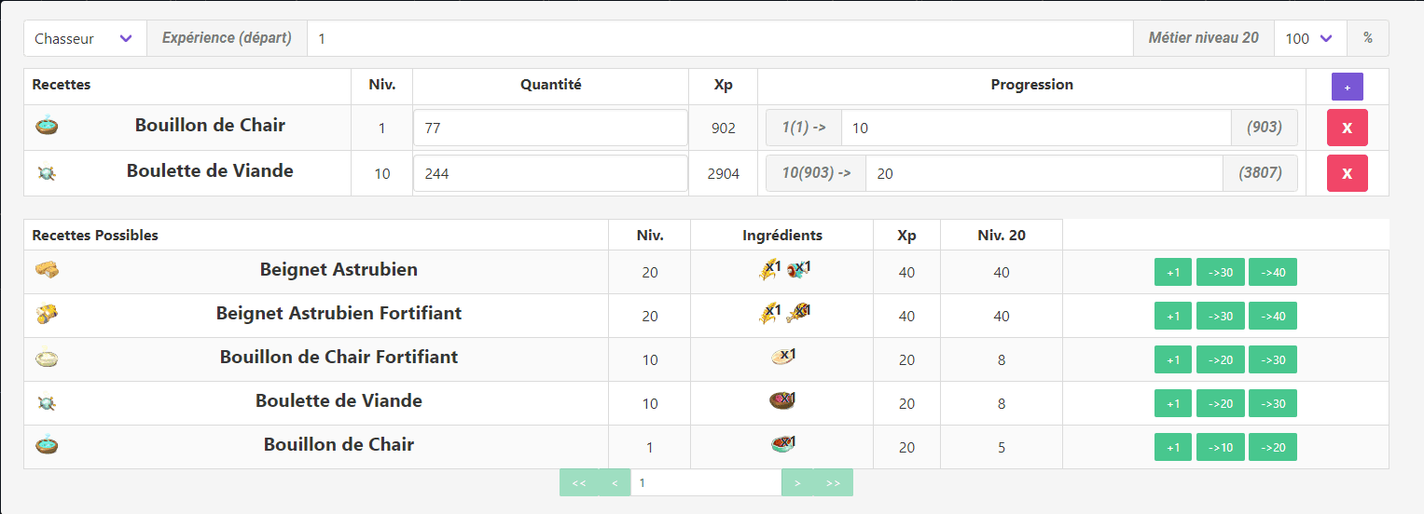
Task: Open the Chasseur profession dropdown
Action: click(85, 38)
